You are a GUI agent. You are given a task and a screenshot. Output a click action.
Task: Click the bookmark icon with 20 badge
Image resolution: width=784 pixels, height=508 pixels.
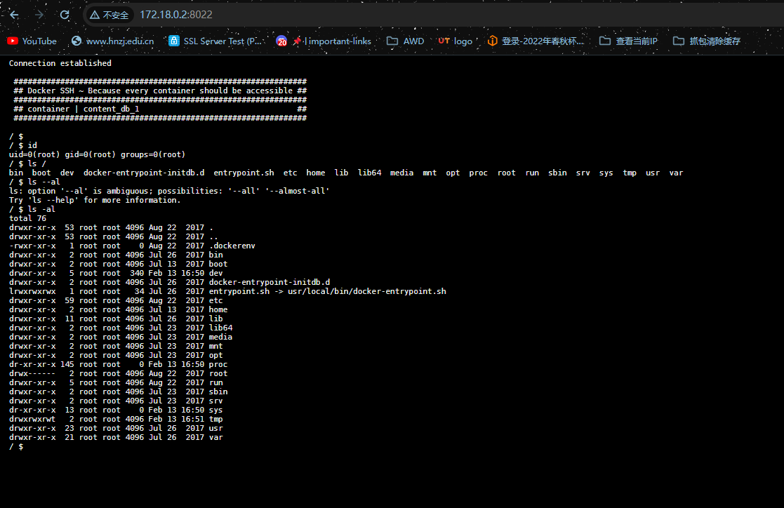coord(281,41)
